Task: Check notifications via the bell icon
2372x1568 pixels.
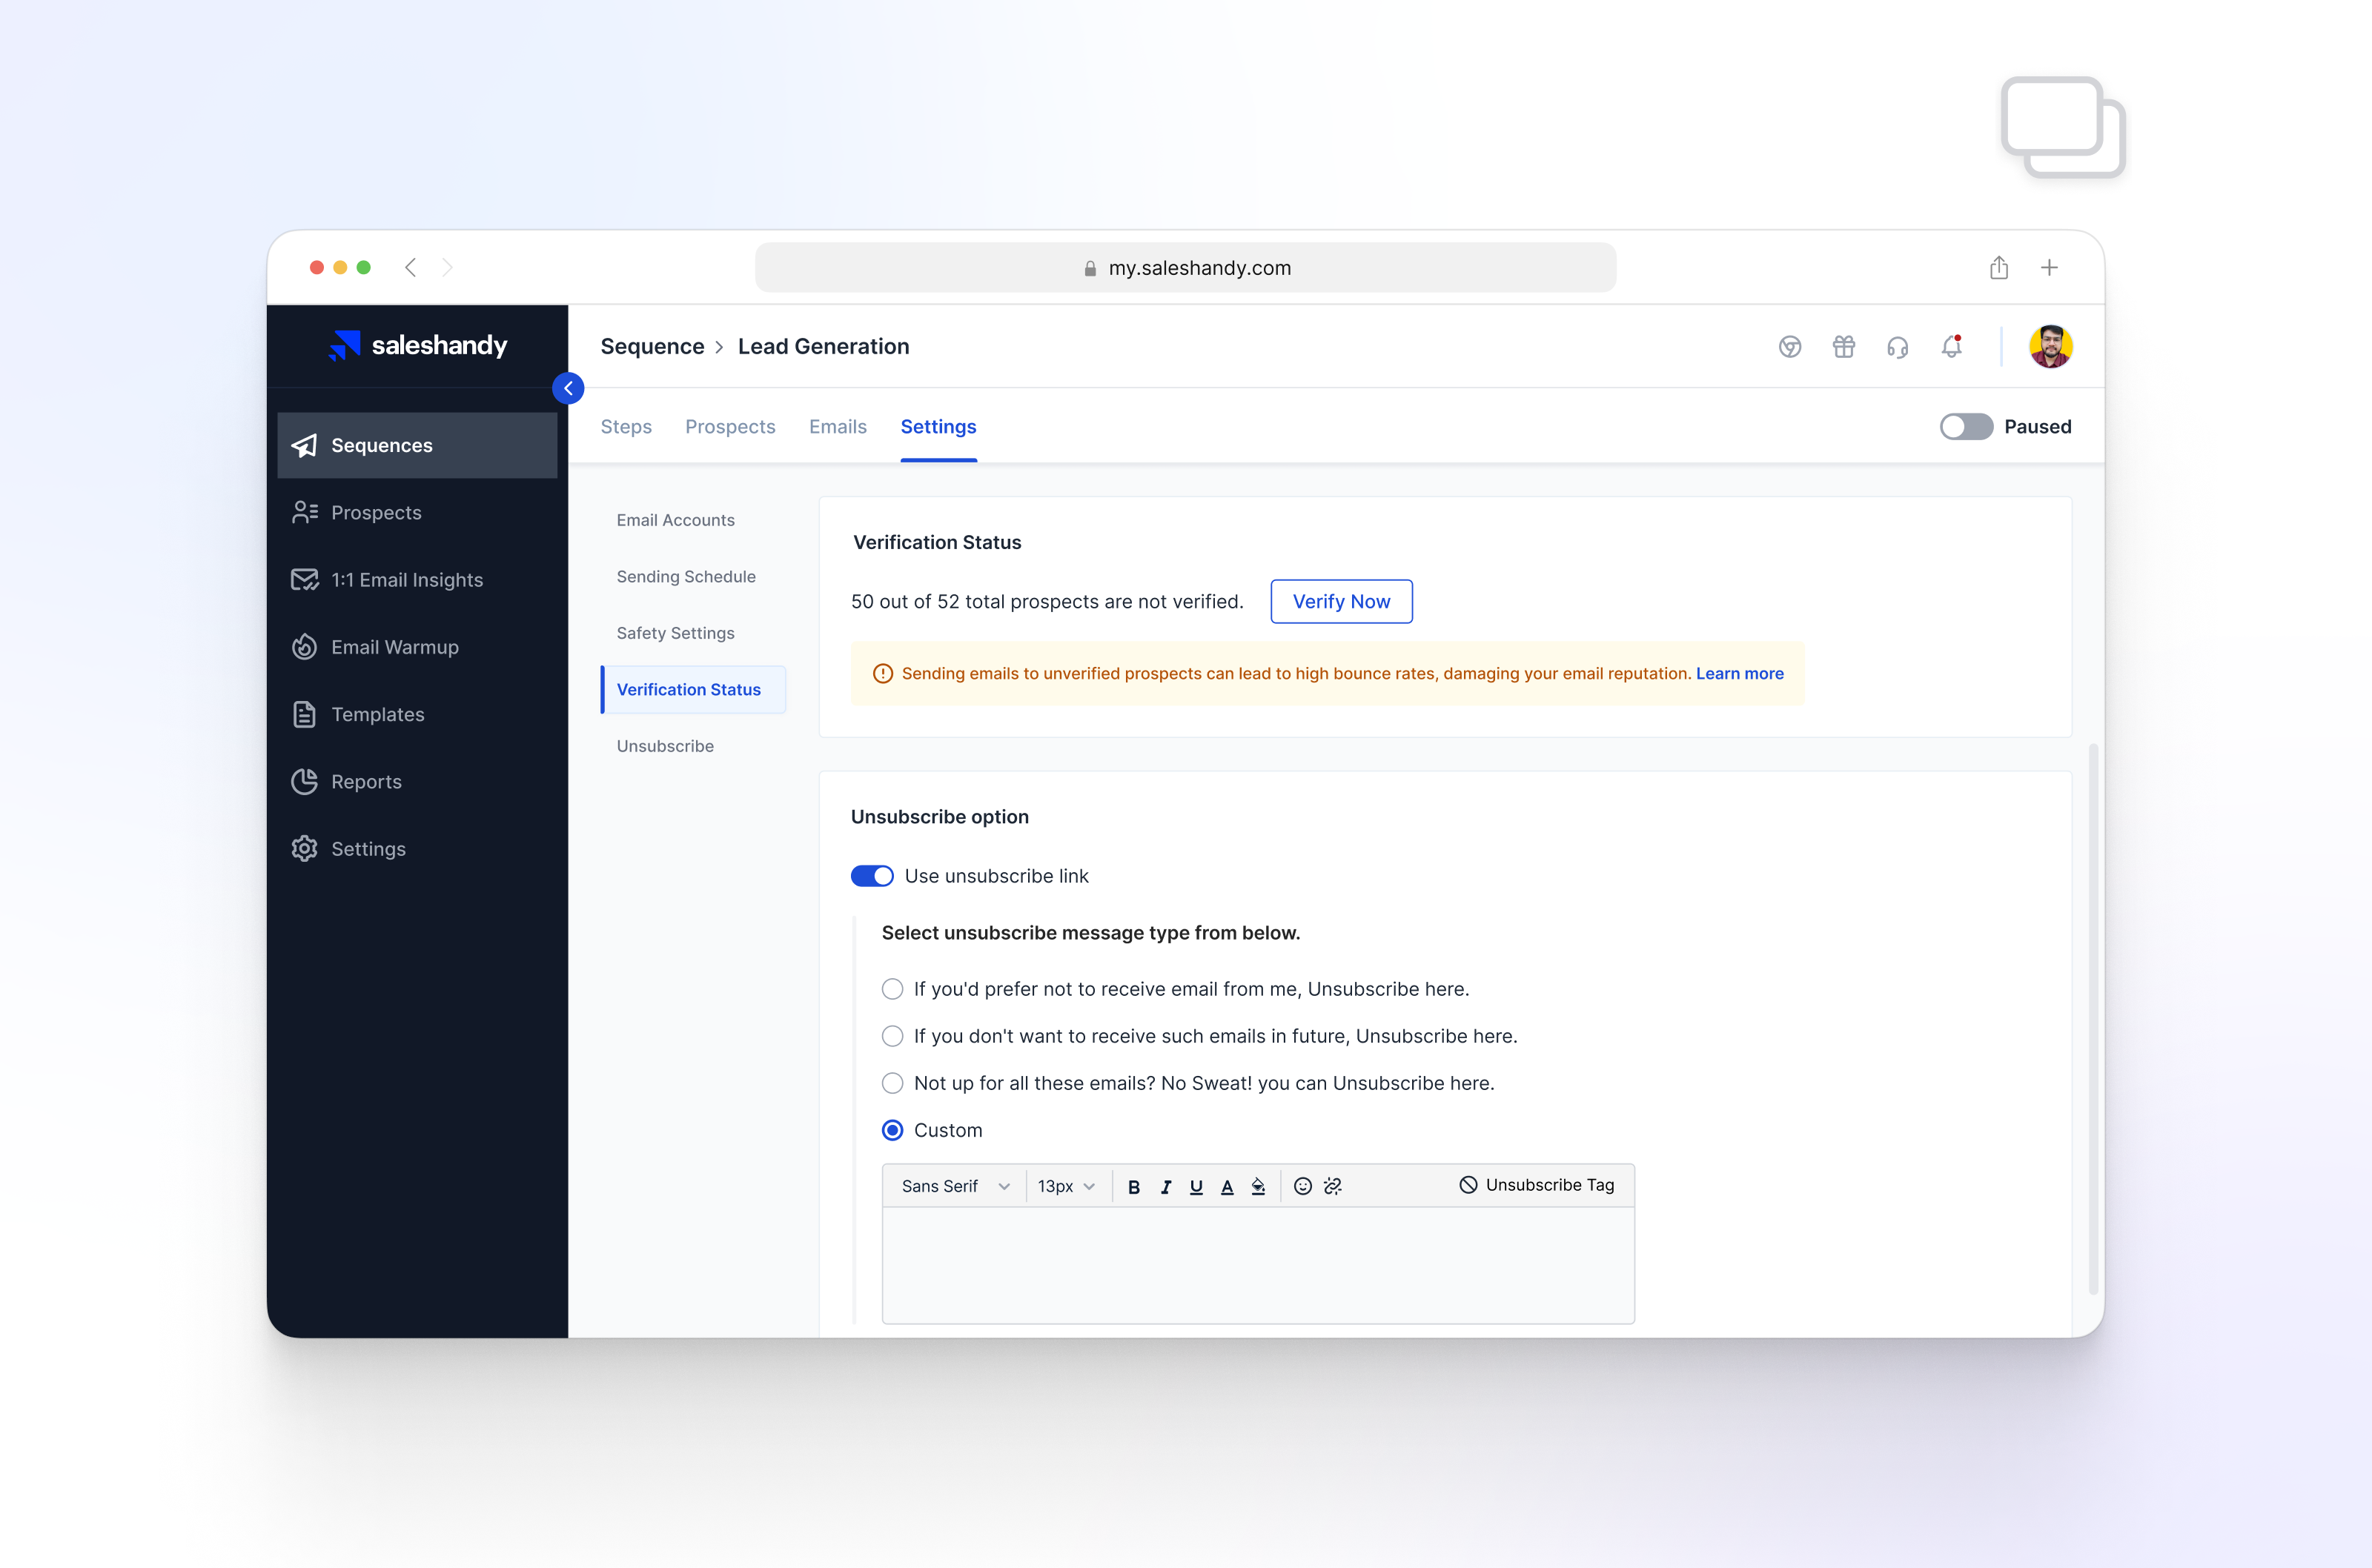Action: [x=1950, y=347]
